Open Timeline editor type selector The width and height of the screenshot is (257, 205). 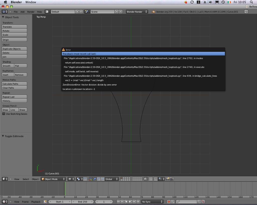click(x=5, y=201)
